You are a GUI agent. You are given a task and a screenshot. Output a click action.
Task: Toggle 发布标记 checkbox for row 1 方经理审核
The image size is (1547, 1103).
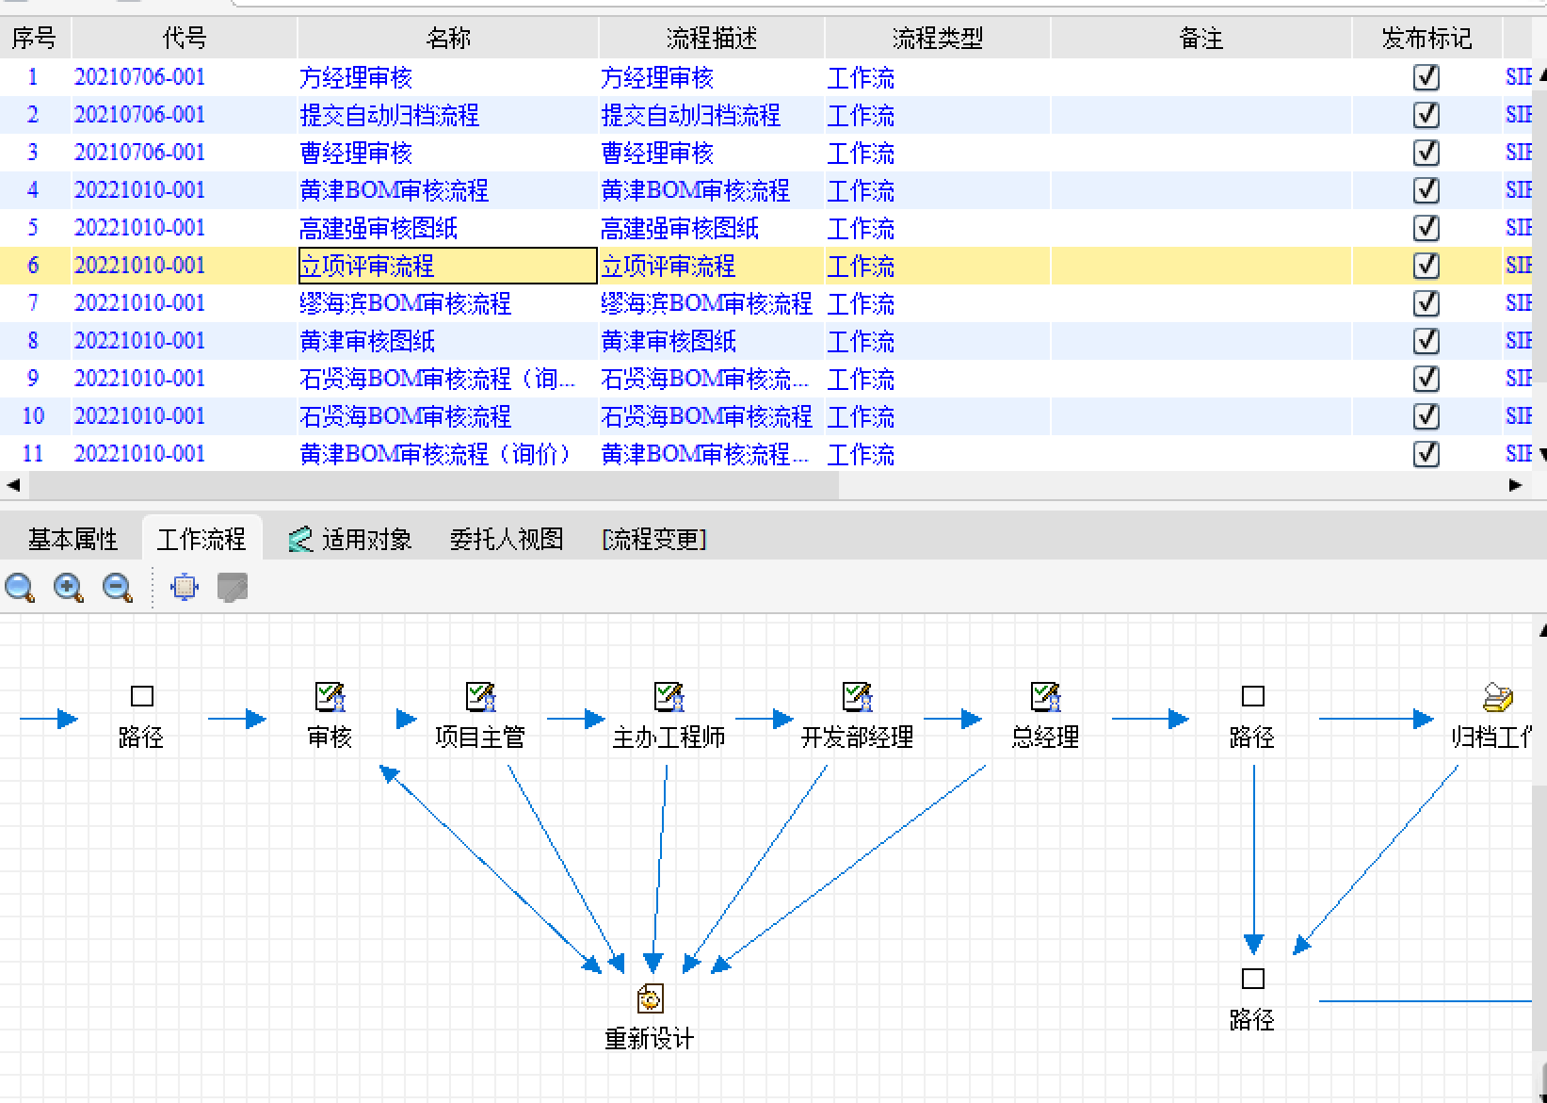click(x=1426, y=77)
